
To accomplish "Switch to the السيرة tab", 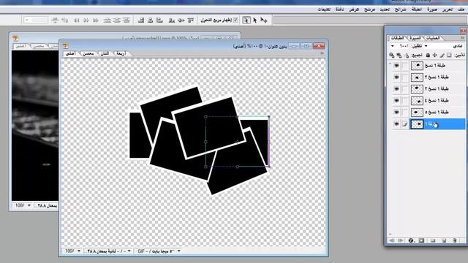I will [x=415, y=38].
